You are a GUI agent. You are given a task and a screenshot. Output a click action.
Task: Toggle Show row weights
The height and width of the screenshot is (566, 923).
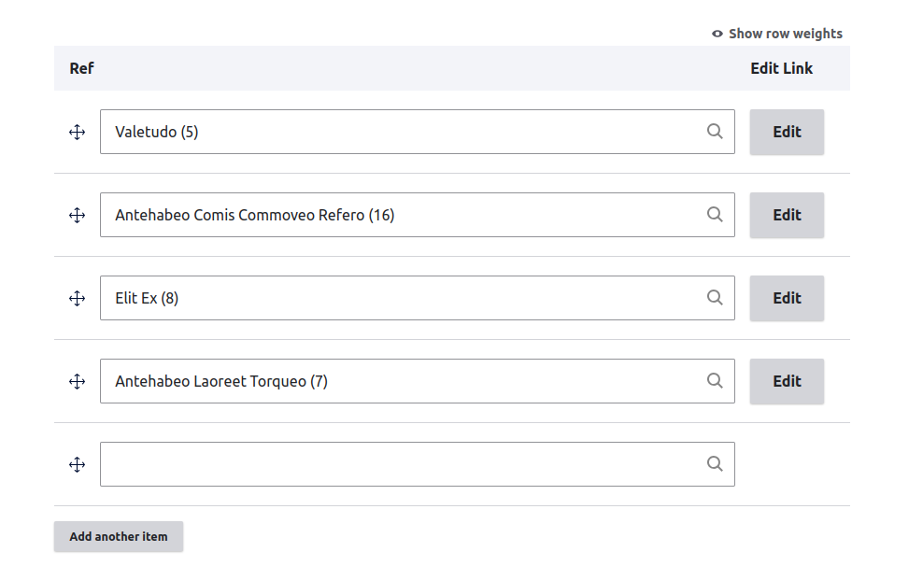pyautogui.click(x=777, y=34)
